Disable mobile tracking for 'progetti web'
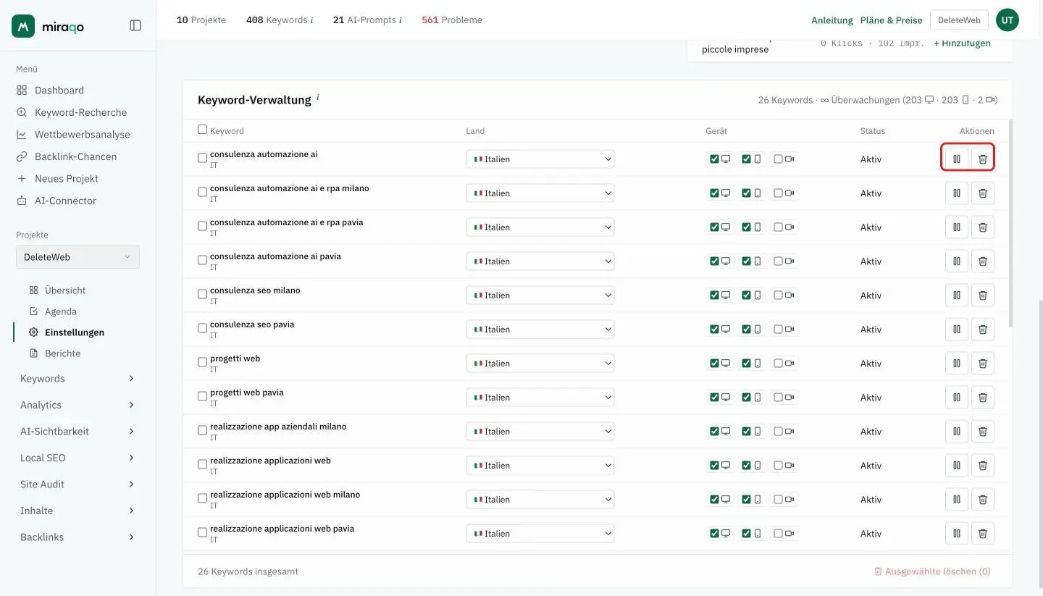This screenshot has height=596, width=1043. 746,363
